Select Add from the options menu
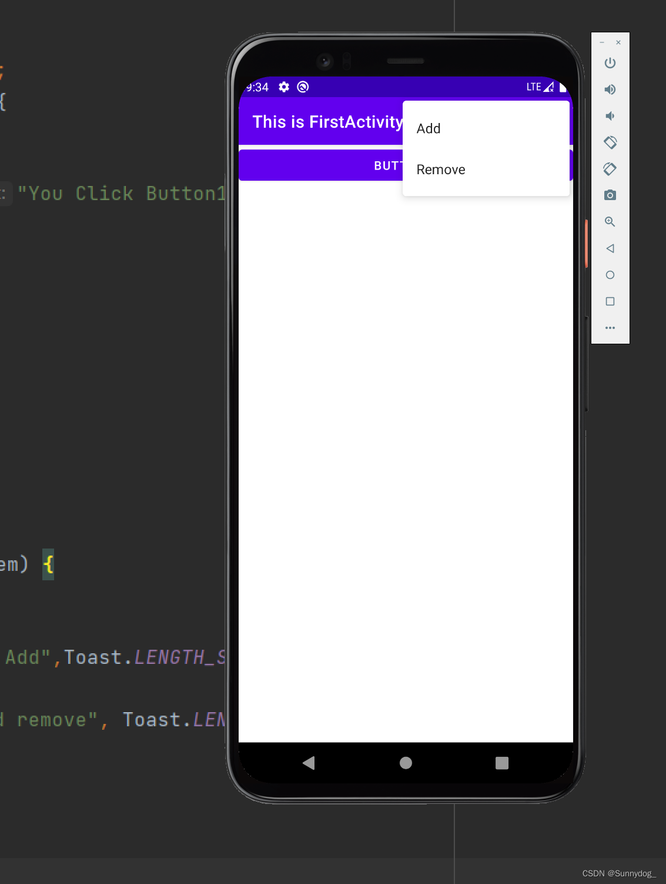This screenshot has width=666, height=884. pyautogui.click(x=486, y=128)
